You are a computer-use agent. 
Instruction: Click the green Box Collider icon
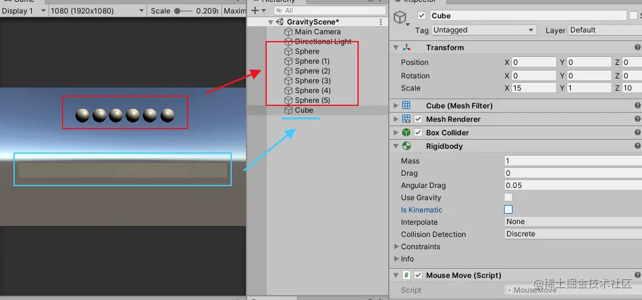(x=406, y=132)
